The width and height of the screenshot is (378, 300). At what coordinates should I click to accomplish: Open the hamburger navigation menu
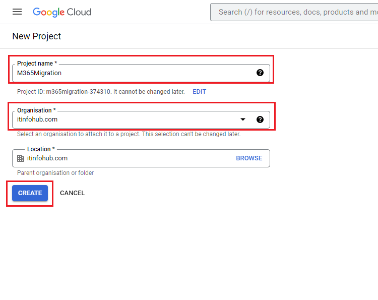click(x=17, y=12)
